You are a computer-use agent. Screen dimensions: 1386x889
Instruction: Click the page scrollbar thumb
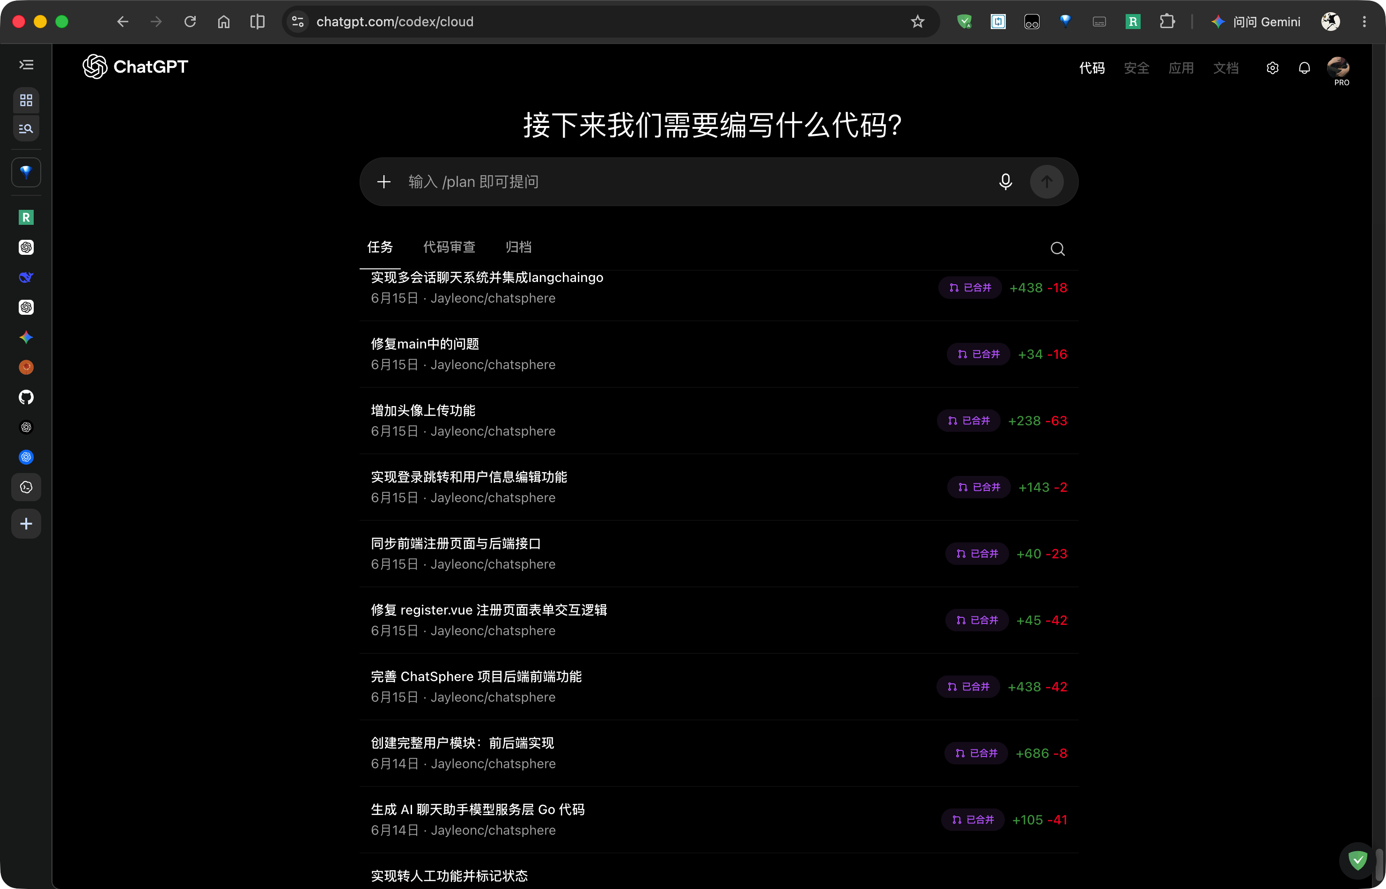click(1379, 864)
